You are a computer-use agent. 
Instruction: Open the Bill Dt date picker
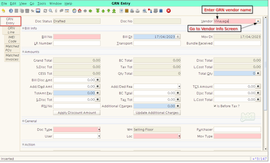(178, 37)
